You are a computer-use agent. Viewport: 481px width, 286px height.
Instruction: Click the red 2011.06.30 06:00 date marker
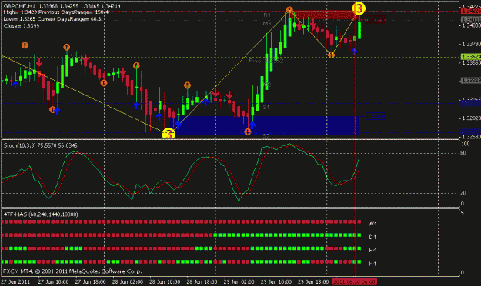(x=354, y=281)
